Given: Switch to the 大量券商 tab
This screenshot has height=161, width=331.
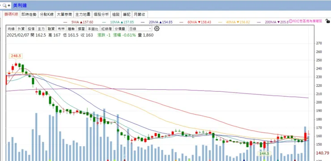Looking at the screenshot, I should point(64,15).
